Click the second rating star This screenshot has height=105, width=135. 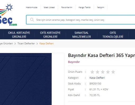[x=97, y=72]
